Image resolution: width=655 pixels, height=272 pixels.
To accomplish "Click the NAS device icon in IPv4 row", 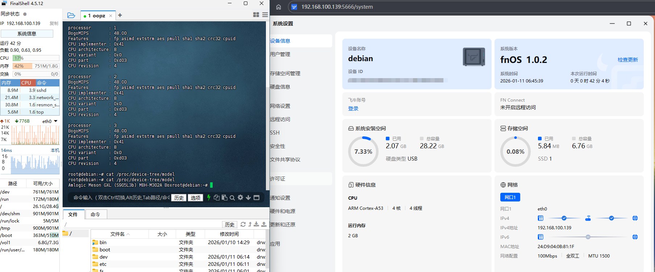I will (x=541, y=218).
